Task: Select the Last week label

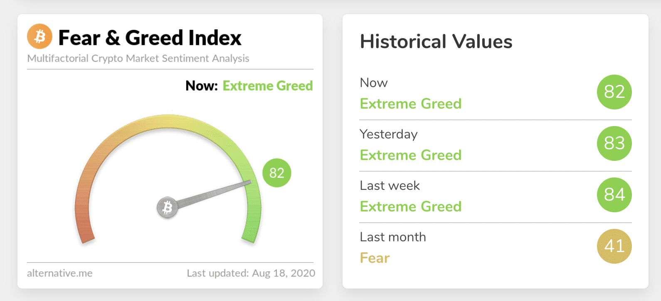Action: click(x=390, y=186)
